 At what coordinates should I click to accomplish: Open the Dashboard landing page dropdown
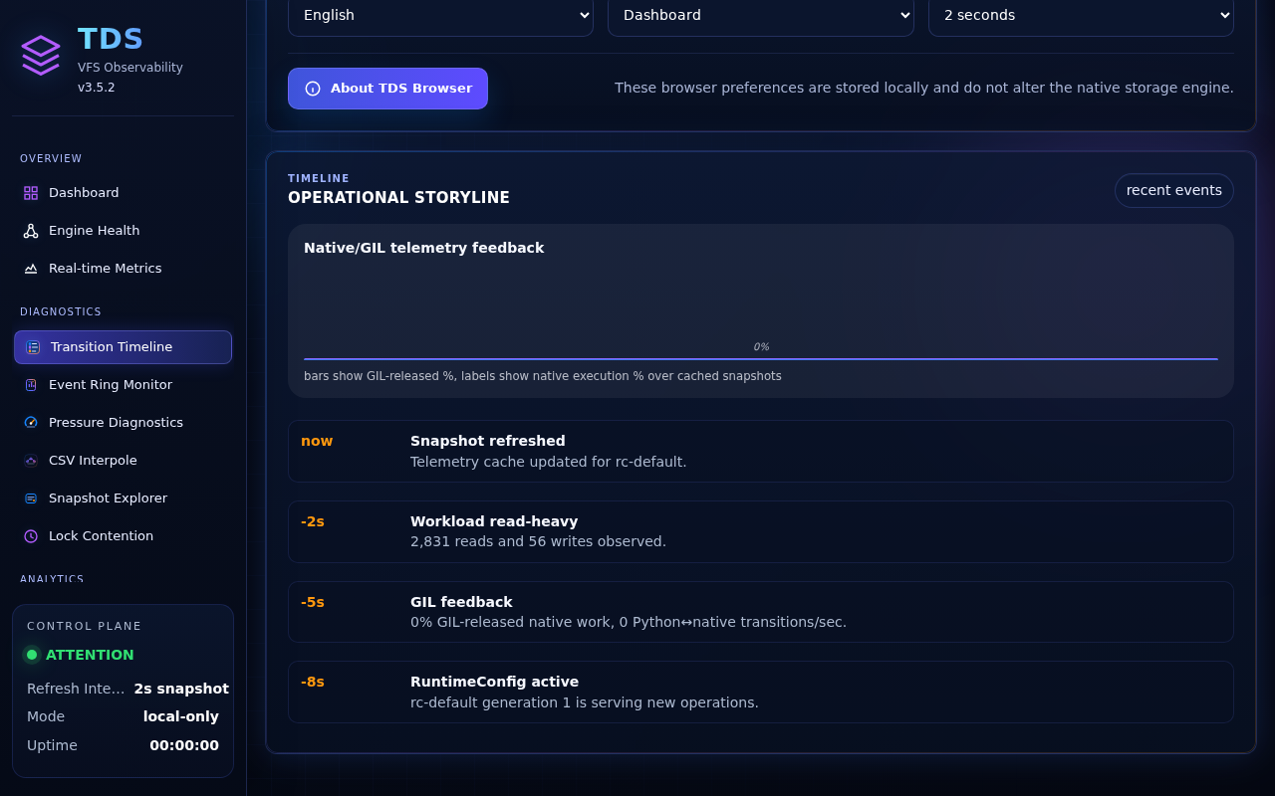[x=761, y=16]
